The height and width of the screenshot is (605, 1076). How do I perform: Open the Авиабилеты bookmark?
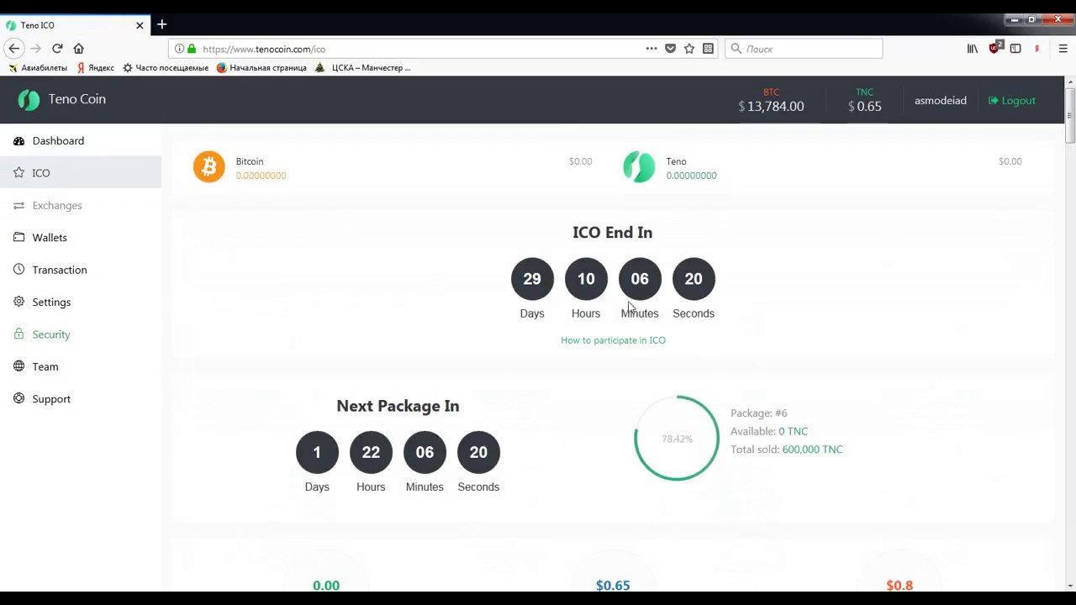click(x=37, y=67)
